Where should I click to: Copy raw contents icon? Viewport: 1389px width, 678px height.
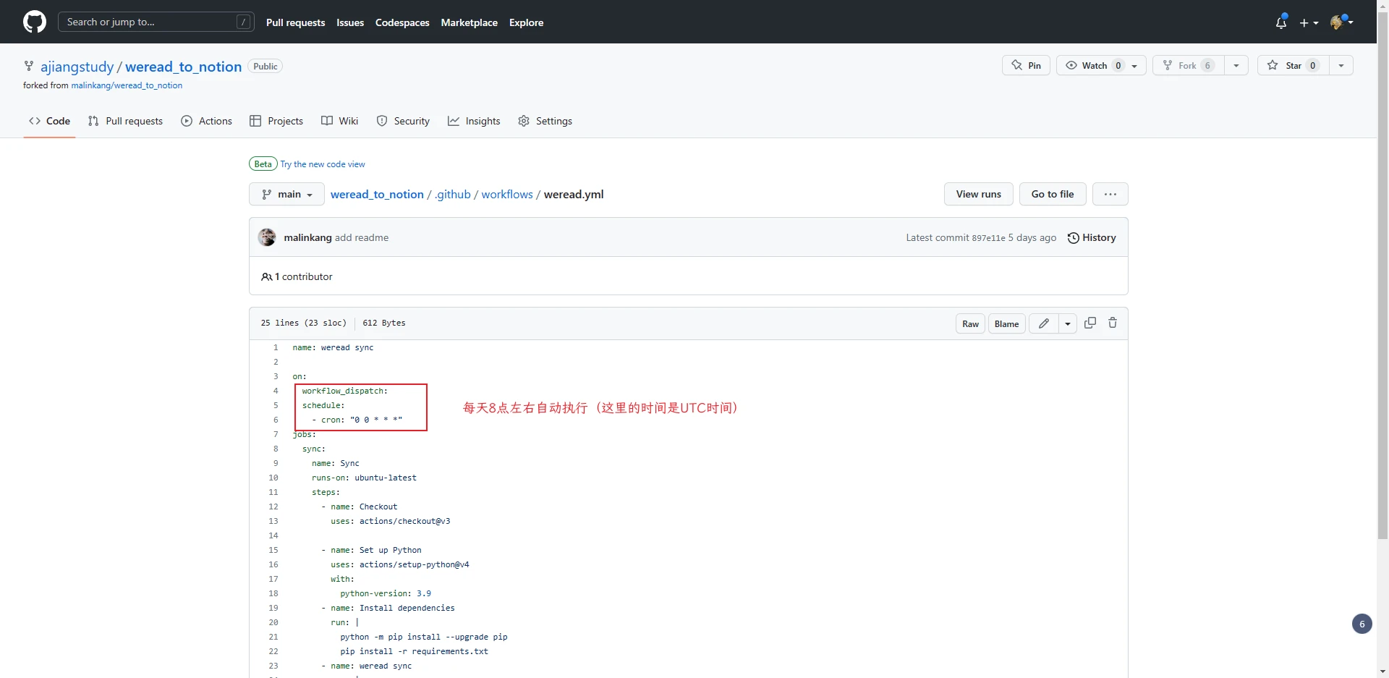coord(1090,323)
